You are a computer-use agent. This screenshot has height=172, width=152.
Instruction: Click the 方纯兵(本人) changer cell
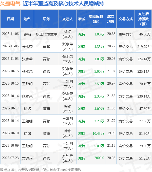tap(68, 158)
